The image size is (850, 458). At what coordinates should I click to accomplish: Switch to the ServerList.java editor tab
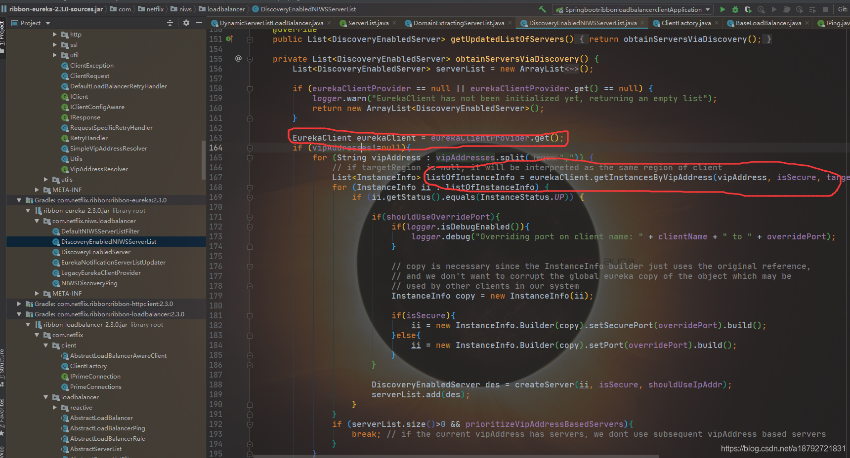tap(368, 23)
